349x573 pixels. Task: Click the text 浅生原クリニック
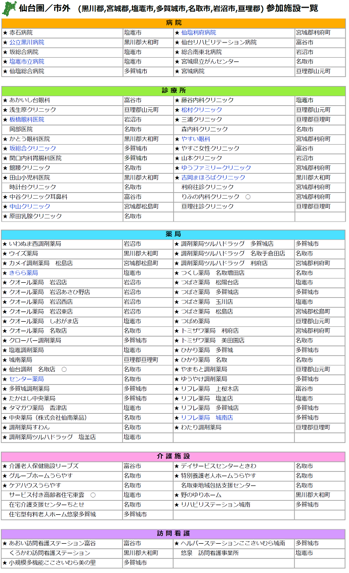coord(32,110)
